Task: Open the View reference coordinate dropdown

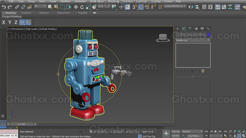Action: (104, 6)
